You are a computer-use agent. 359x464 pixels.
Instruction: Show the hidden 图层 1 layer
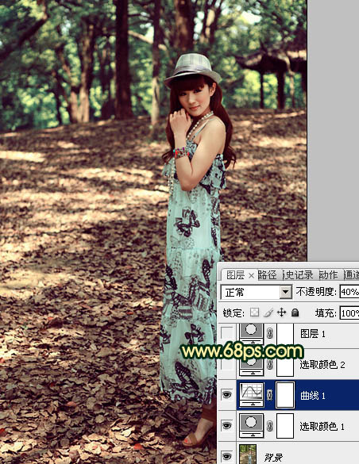[227, 333]
